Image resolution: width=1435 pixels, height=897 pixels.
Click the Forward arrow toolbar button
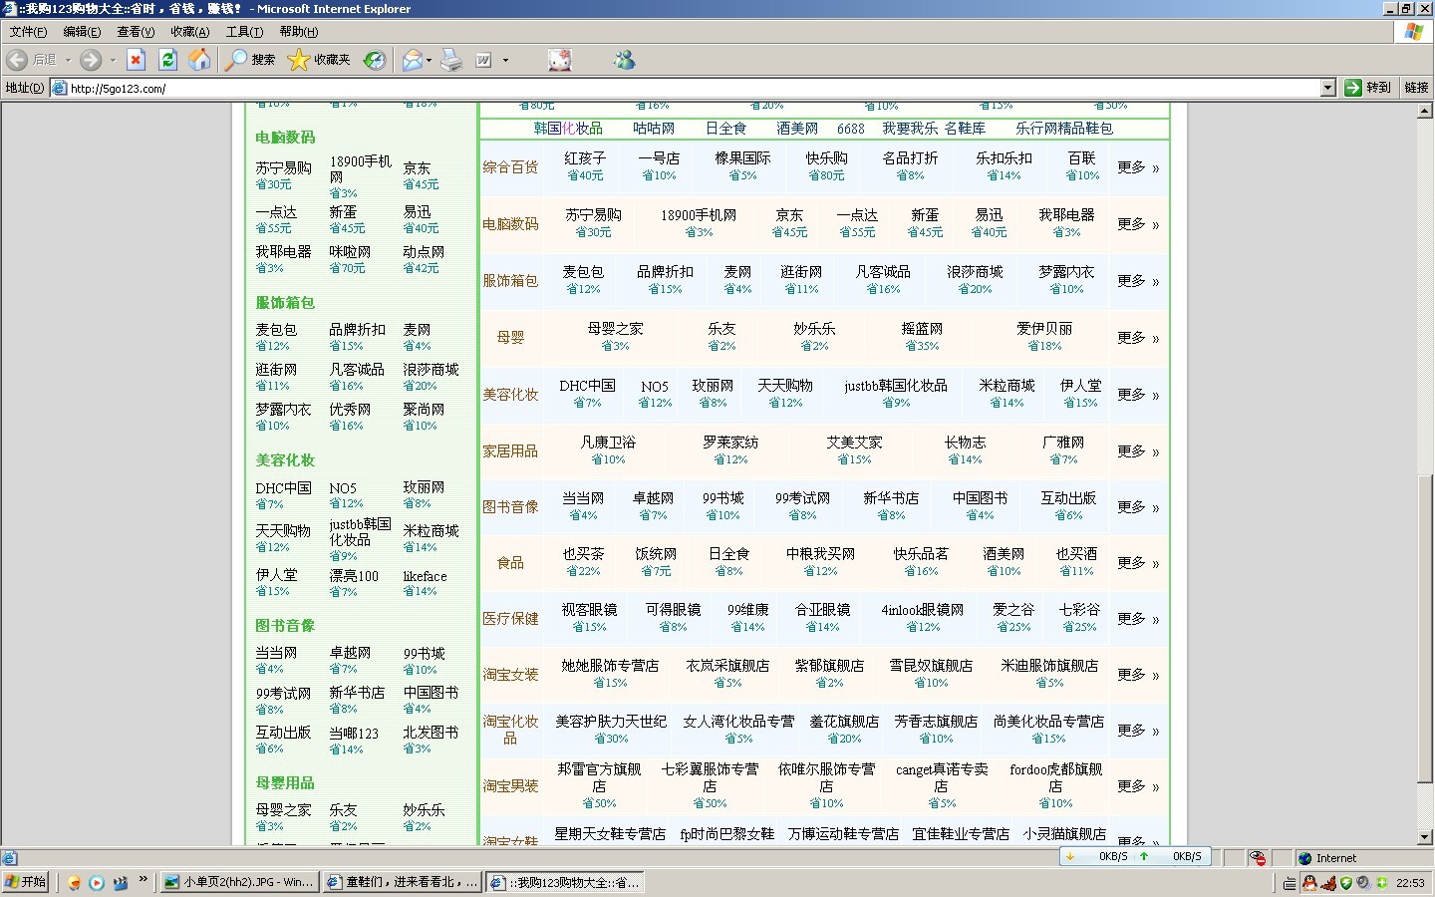[x=90, y=60]
